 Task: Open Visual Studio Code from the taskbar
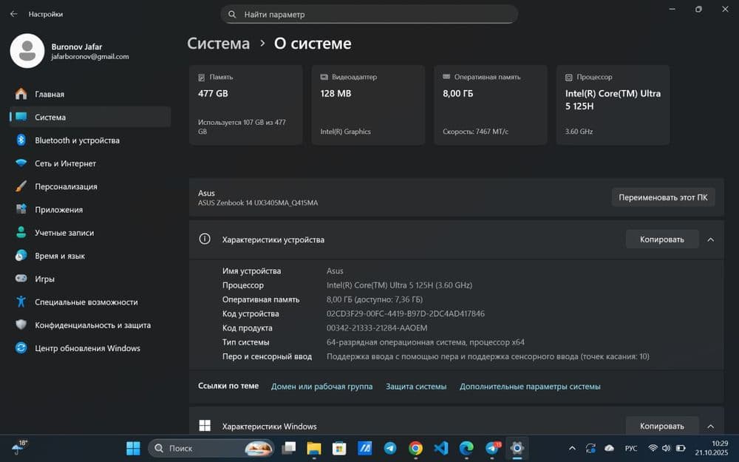coord(441,448)
